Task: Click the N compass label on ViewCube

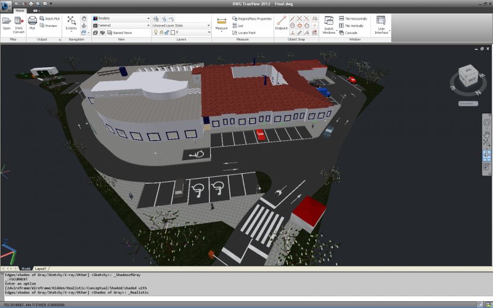Action: coord(478,92)
